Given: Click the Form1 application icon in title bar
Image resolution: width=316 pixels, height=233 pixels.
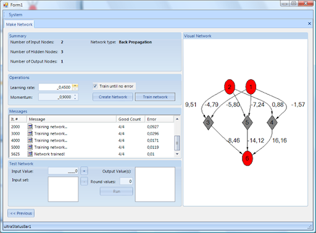Looking at the screenshot, I should point(6,4).
